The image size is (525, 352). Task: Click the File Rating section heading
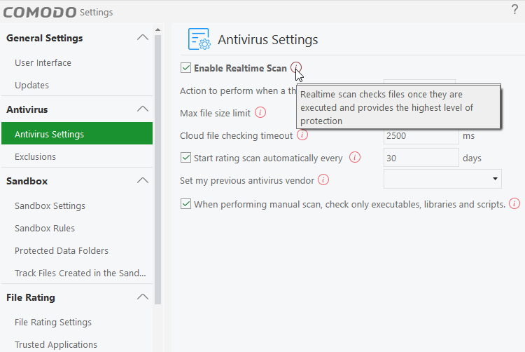pos(31,297)
